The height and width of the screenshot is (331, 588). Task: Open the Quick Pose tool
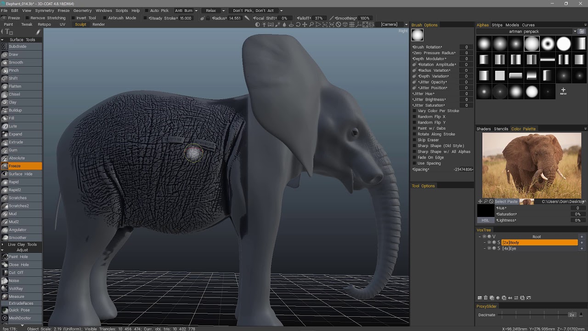coord(21,310)
